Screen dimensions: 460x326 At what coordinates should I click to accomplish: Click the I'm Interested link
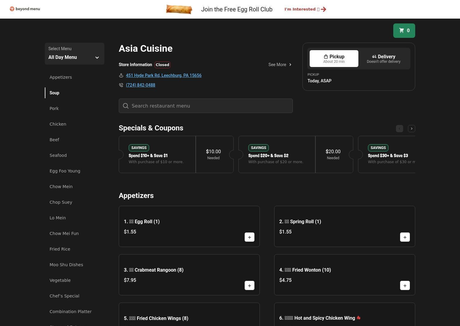(x=305, y=9)
